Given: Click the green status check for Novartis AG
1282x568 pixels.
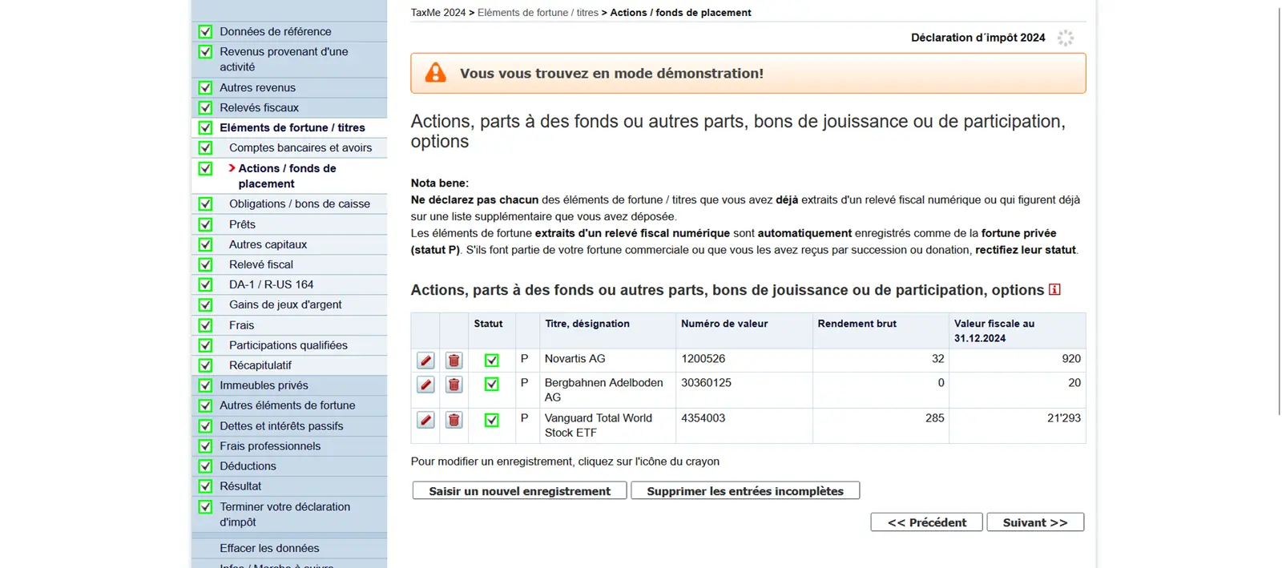Looking at the screenshot, I should [491, 361].
